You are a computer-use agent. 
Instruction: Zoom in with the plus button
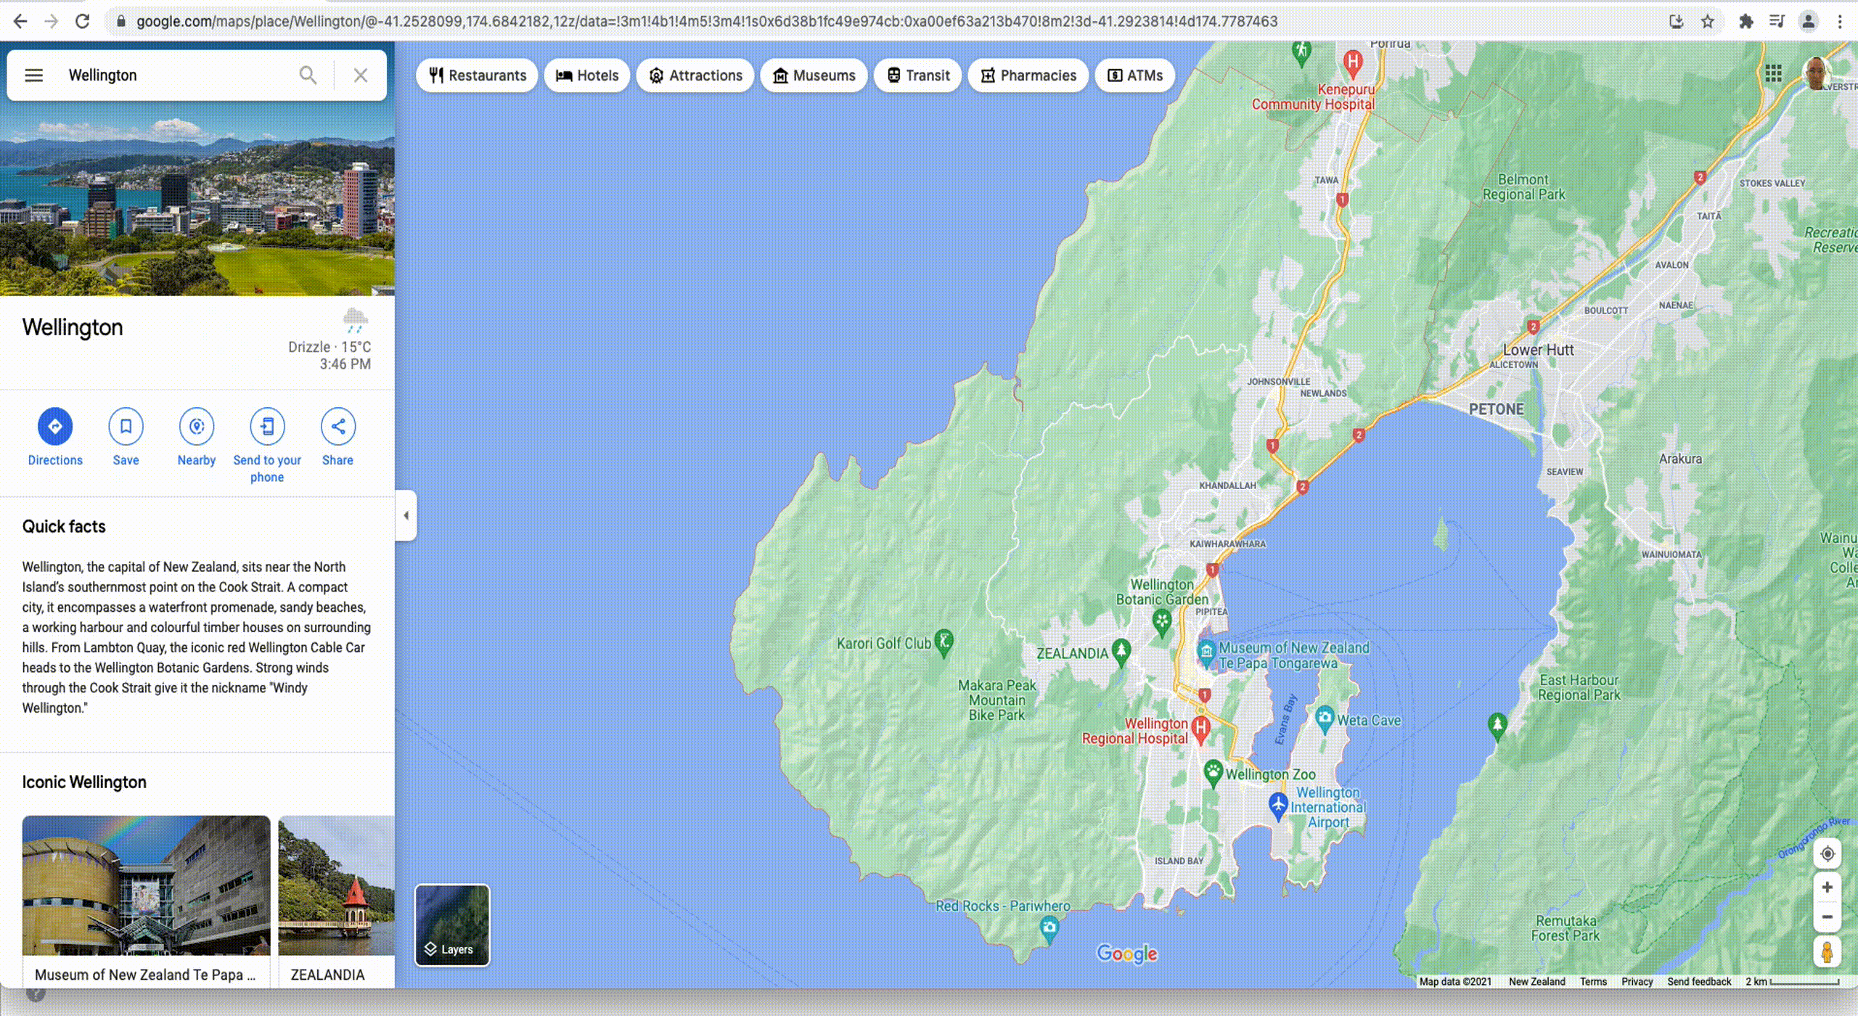point(1827,887)
